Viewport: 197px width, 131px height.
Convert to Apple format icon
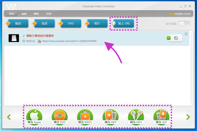tap(34, 117)
